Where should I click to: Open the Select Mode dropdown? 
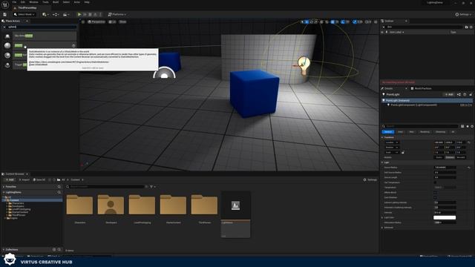pyautogui.click(x=24, y=14)
